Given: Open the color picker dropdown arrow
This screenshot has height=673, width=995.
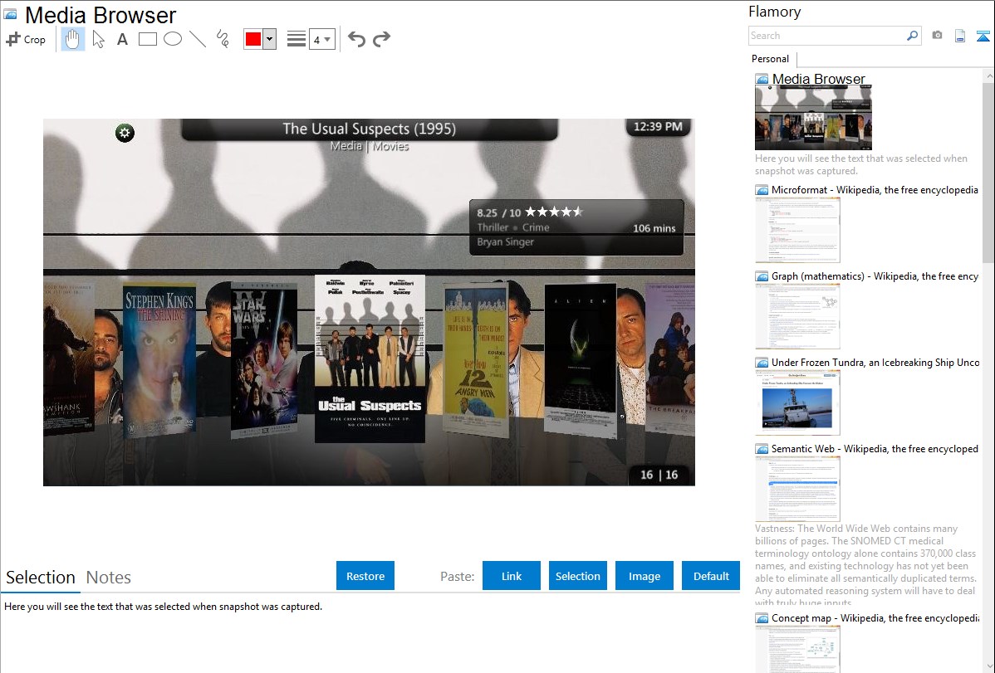Looking at the screenshot, I should pos(270,39).
